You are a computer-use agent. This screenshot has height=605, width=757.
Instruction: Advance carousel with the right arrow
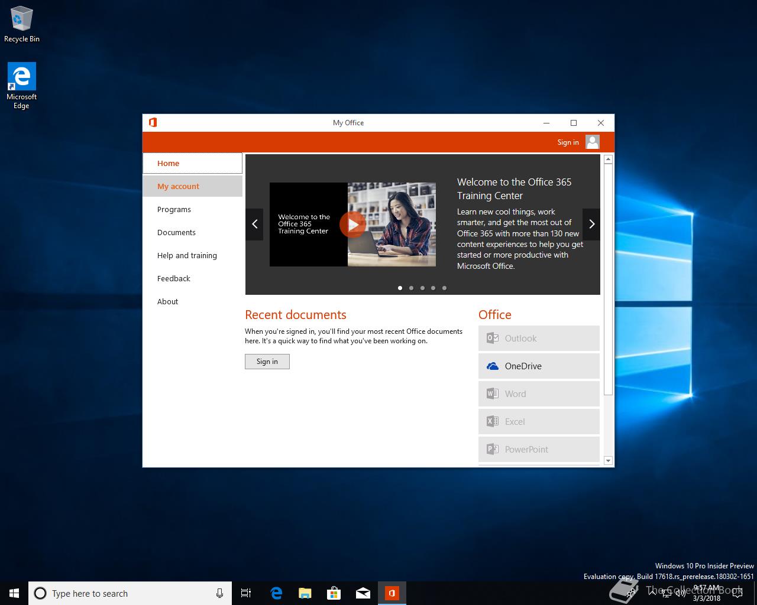pos(591,225)
